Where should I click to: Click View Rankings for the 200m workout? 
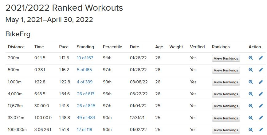point(226,58)
